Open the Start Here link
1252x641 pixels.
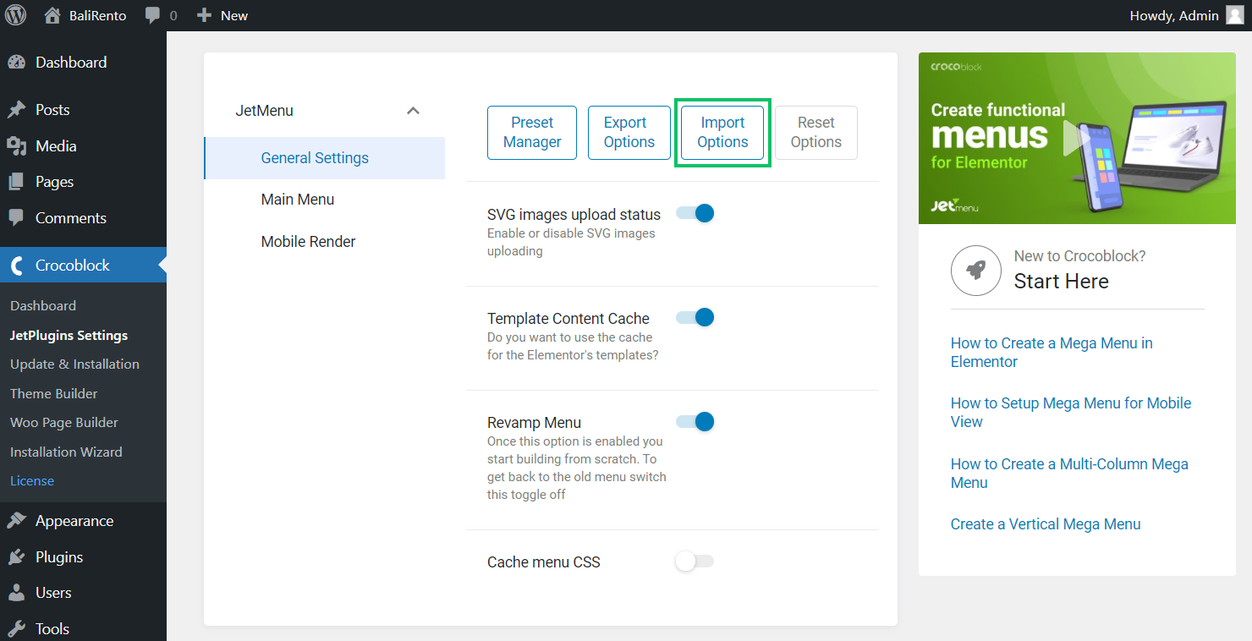(1062, 282)
